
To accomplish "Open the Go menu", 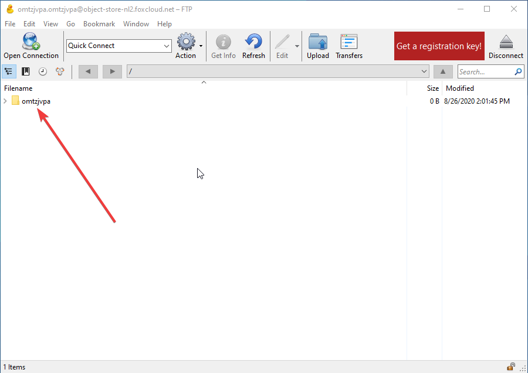I will click(x=70, y=24).
